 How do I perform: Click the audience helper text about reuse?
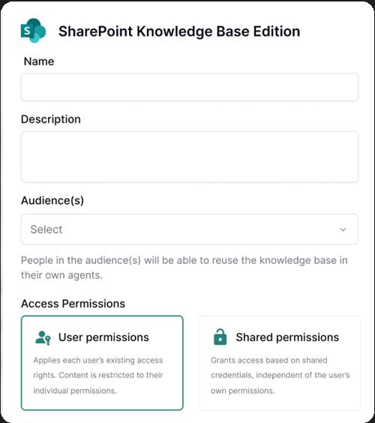[x=184, y=268]
